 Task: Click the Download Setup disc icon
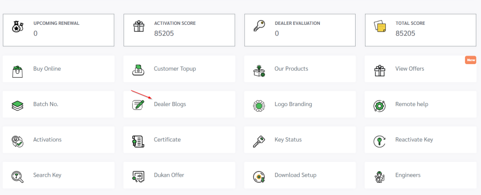pos(259,176)
